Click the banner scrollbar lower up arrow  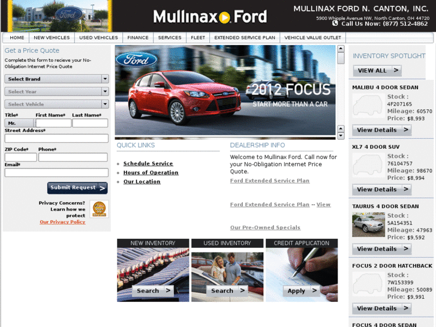point(341,128)
